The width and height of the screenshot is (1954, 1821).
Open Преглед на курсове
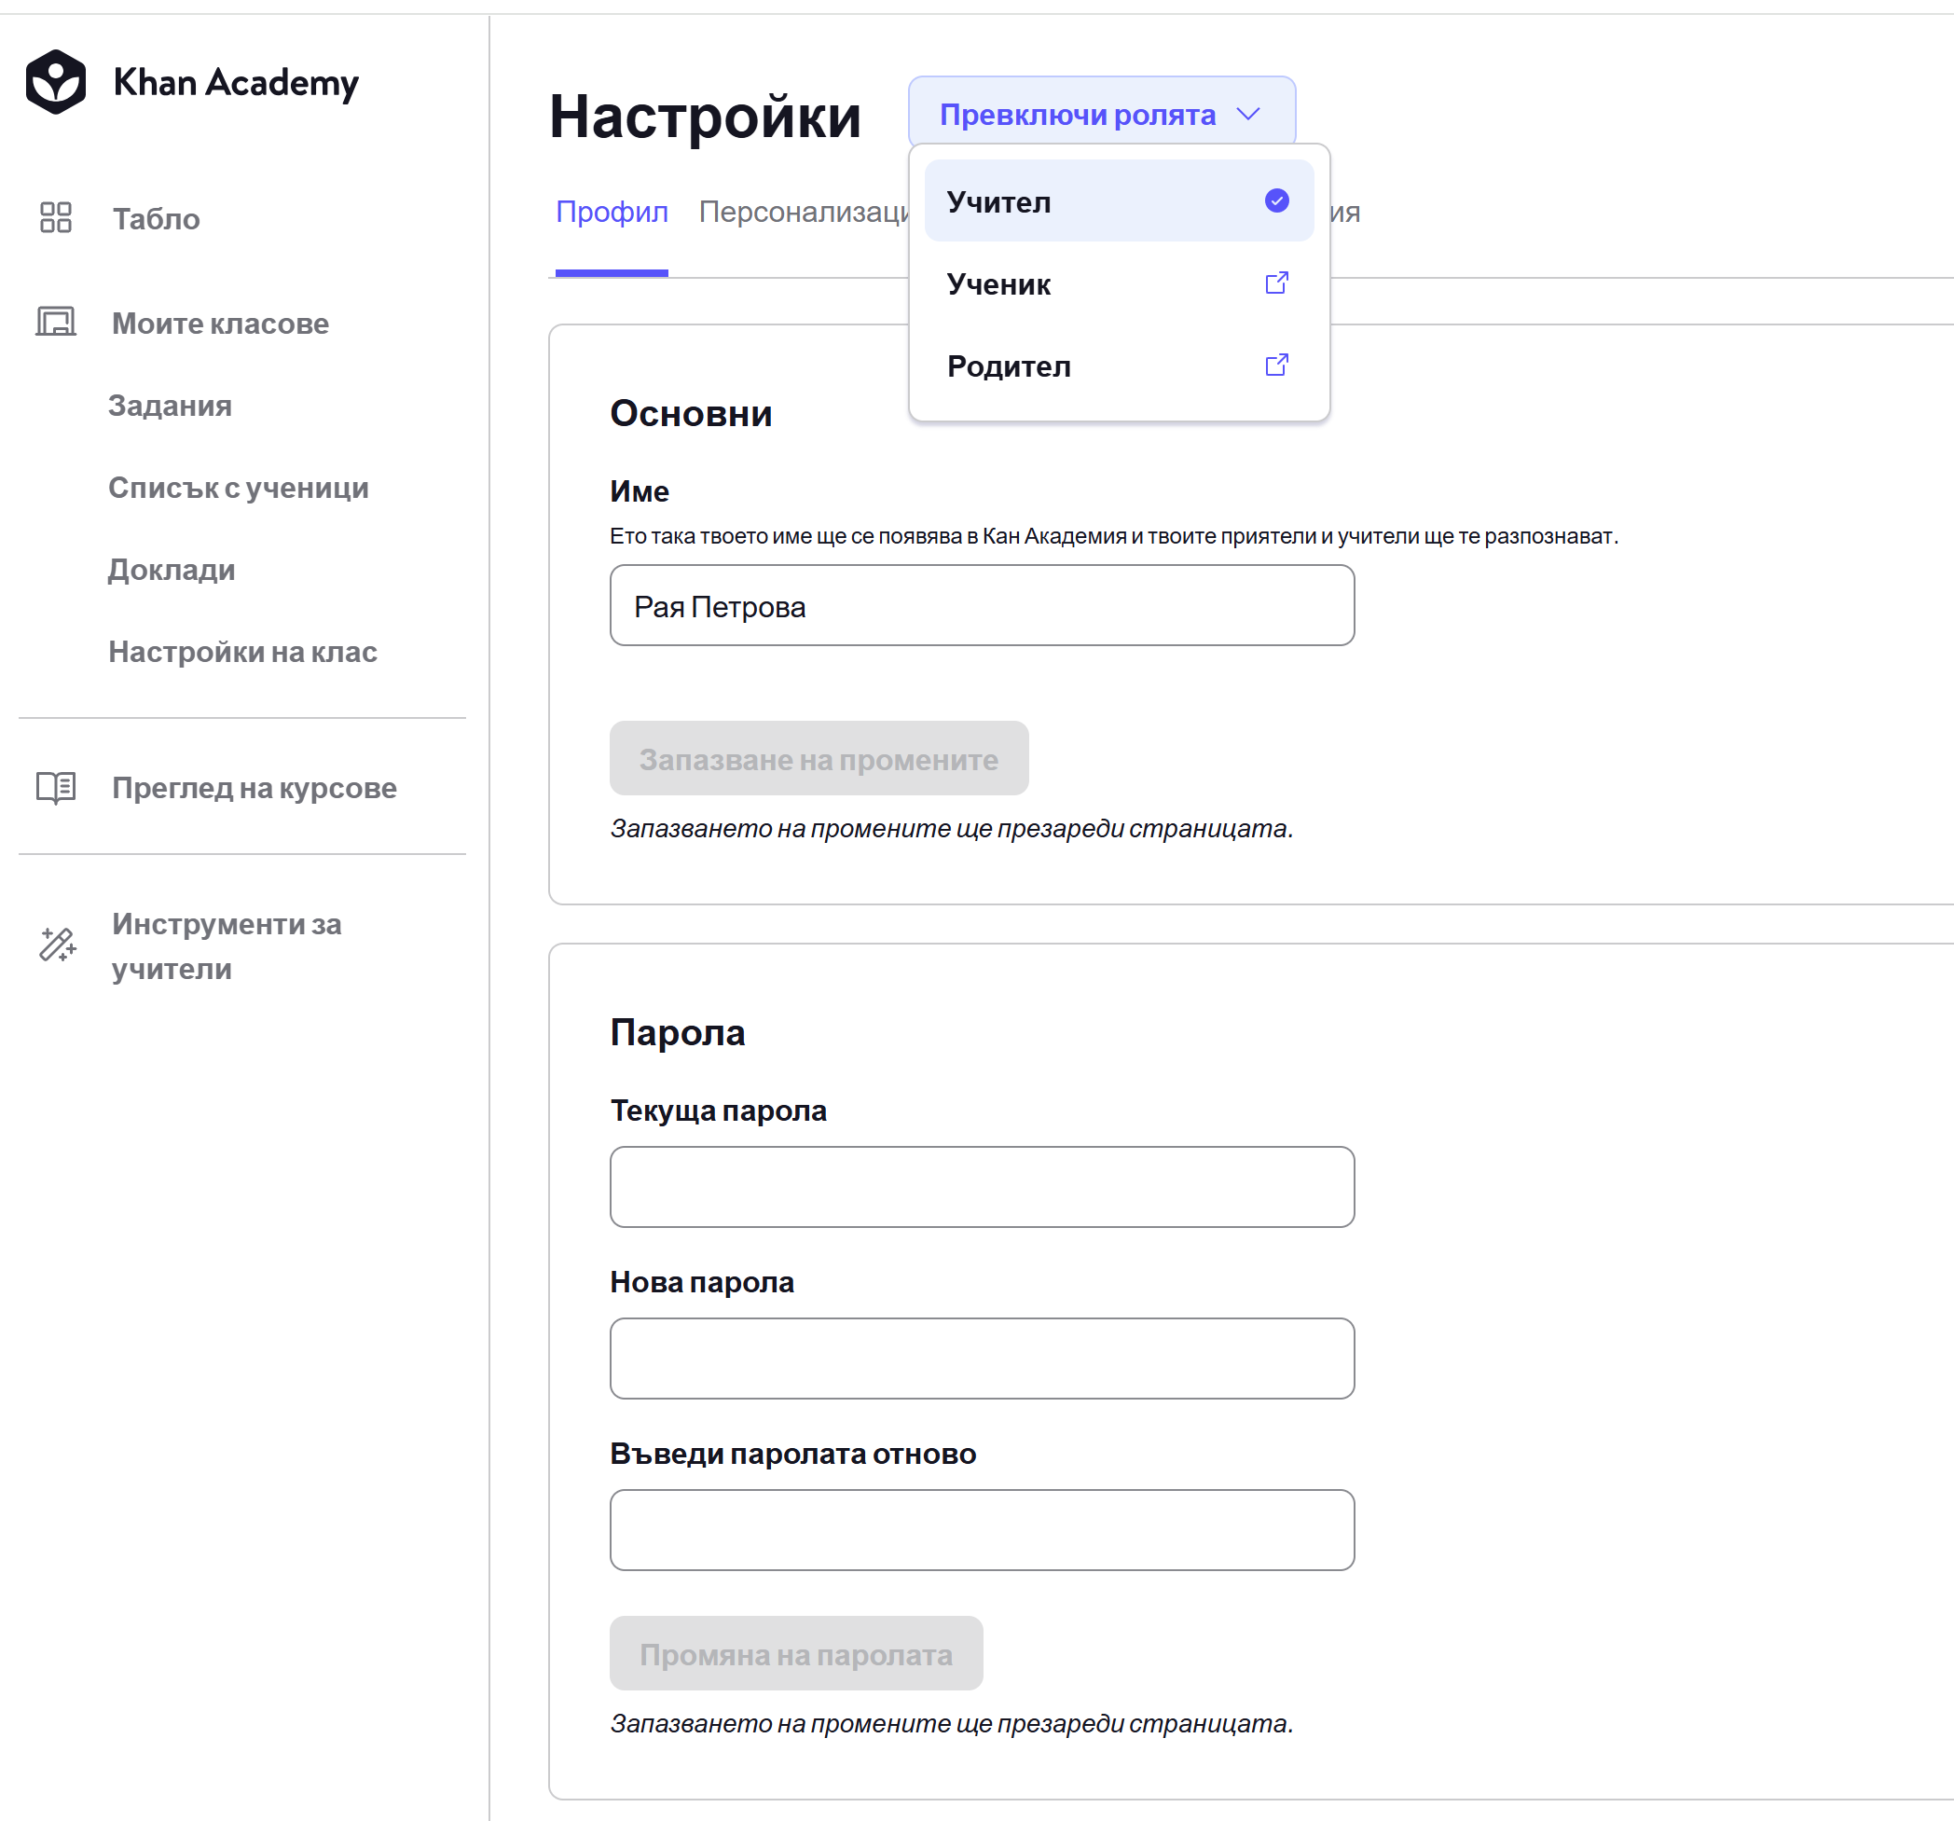(x=255, y=788)
